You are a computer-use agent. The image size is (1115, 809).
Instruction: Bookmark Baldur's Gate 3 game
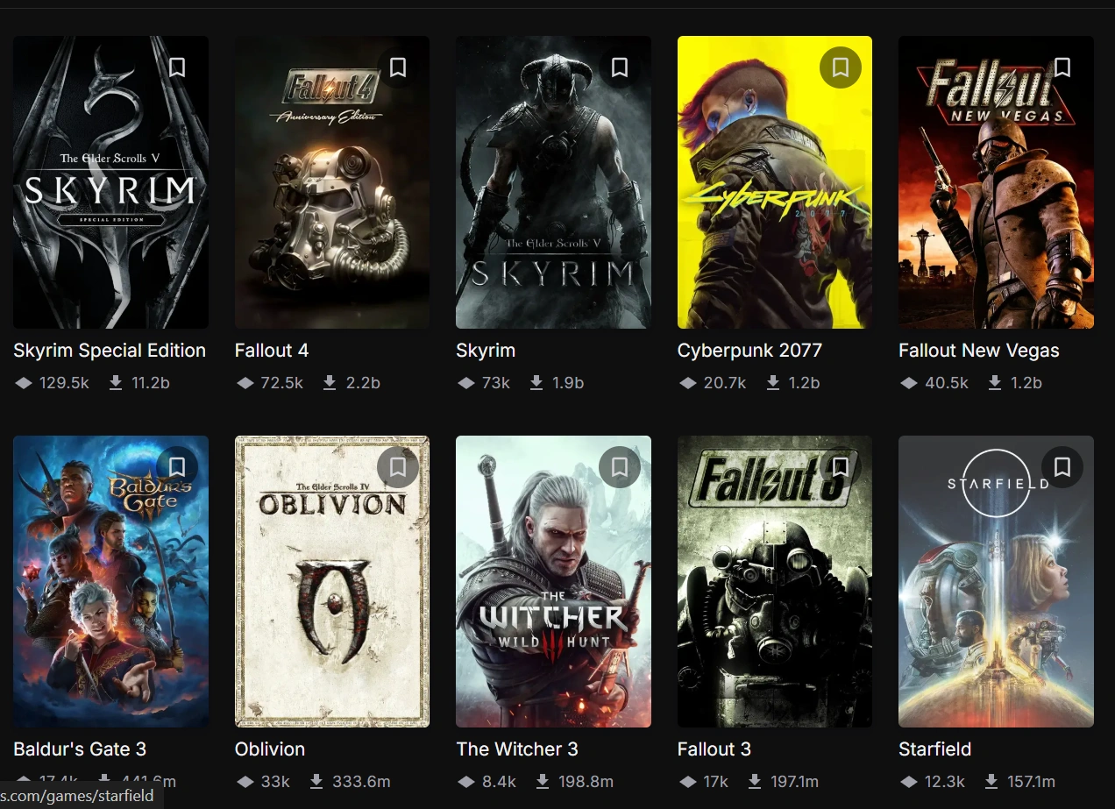(177, 467)
